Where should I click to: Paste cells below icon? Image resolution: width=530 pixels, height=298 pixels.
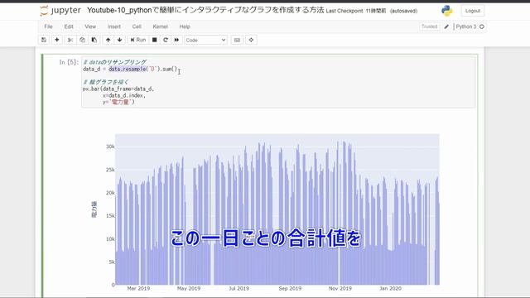pyautogui.click(x=94, y=40)
